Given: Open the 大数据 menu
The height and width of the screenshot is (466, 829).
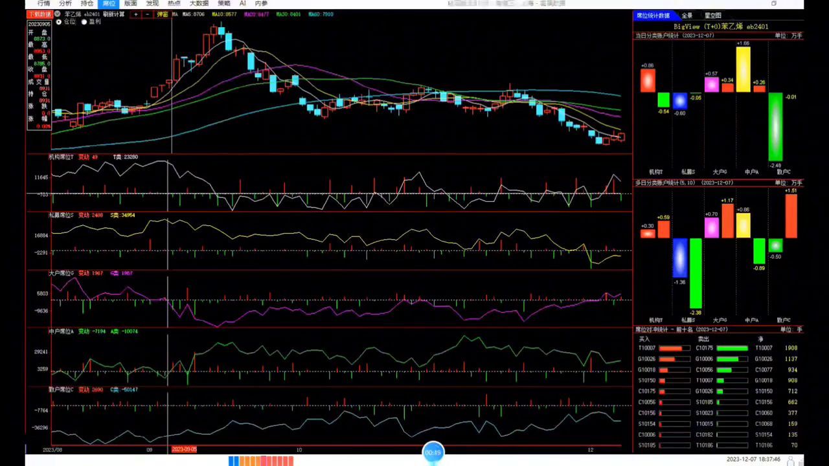Looking at the screenshot, I should coord(199,4).
